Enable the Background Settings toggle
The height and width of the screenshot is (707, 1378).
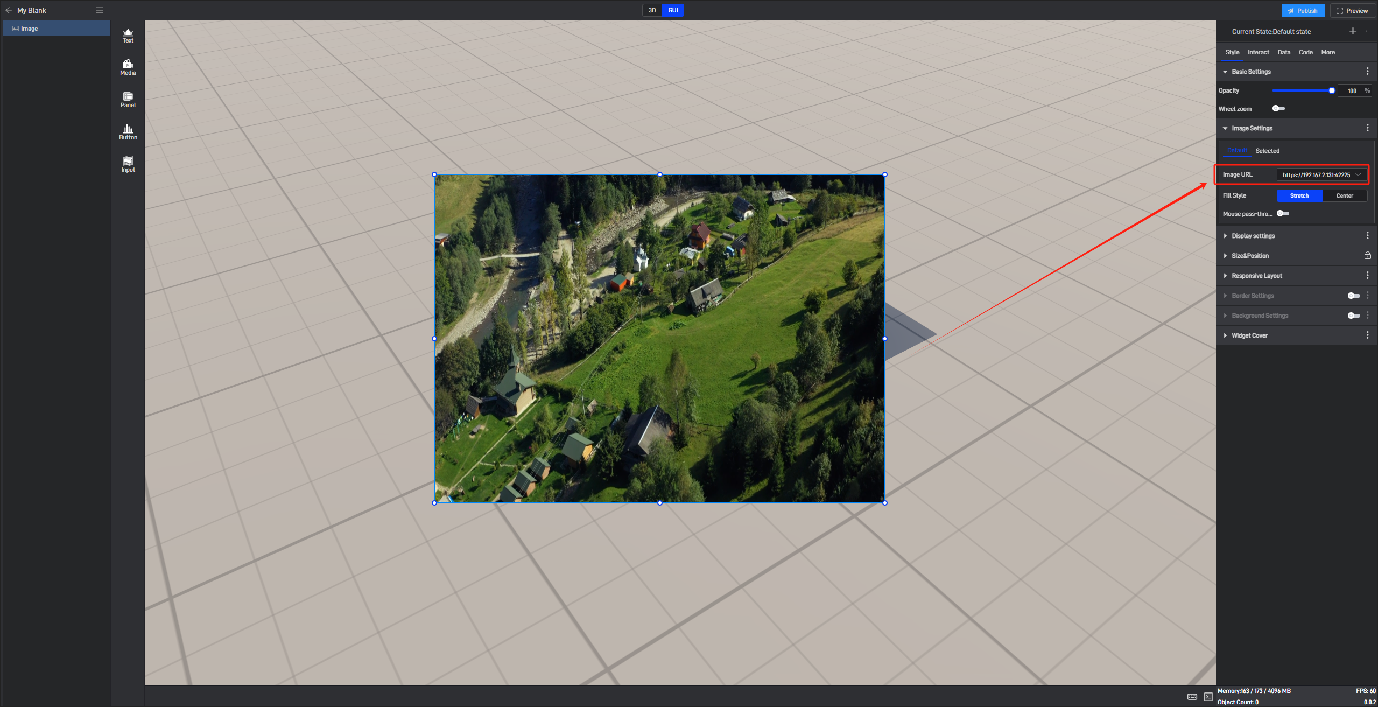coord(1354,316)
